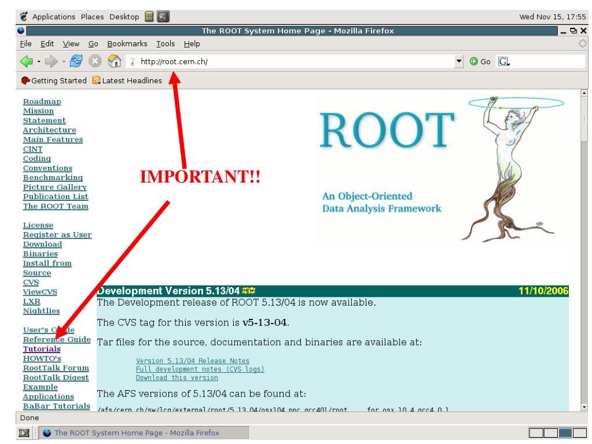Open the BaBar Tutorials link
The height and width of the screenshot is (444, 592).
[x=57, y=406]
